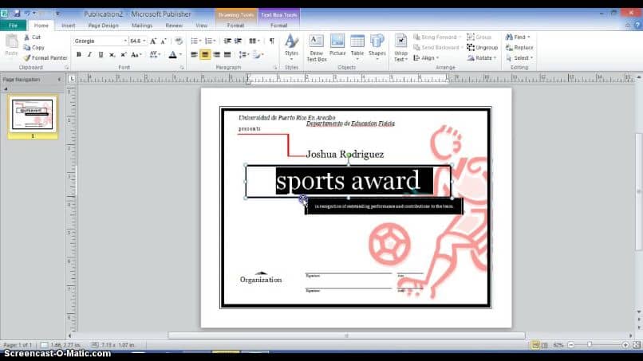Switch to the Review tab

tap(174, 26)
